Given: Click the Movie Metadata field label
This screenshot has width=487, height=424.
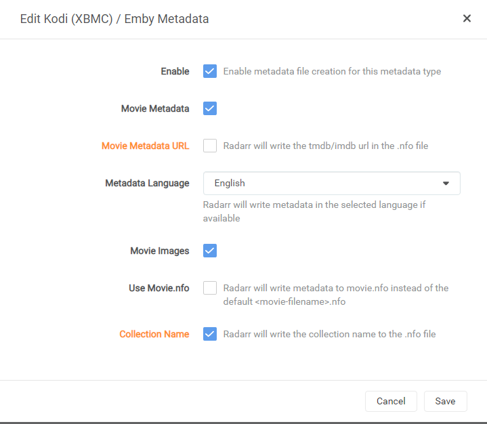Looking at the screenshot, I should click(155, 108).
